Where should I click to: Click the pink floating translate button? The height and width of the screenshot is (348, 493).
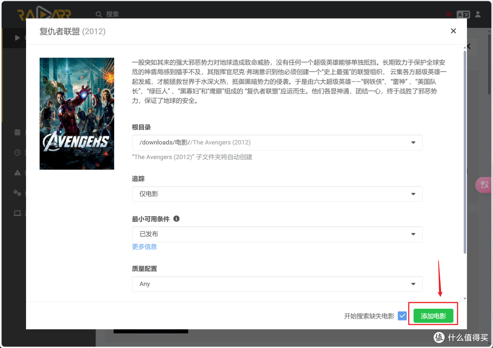(x=484, y=185)
